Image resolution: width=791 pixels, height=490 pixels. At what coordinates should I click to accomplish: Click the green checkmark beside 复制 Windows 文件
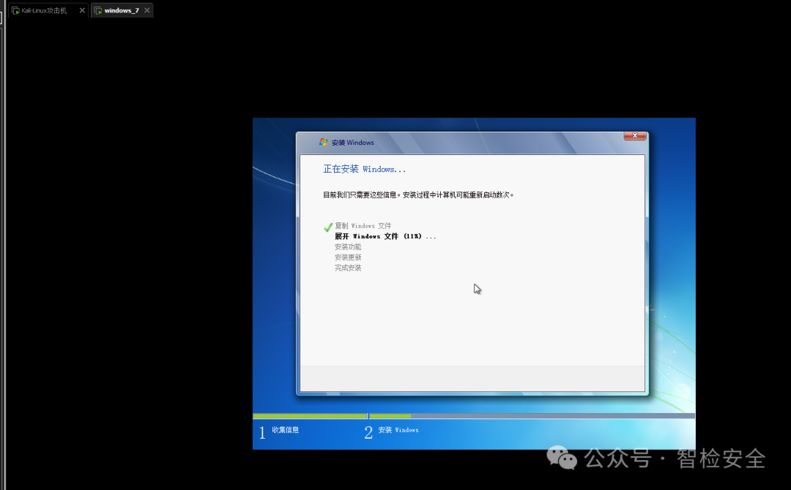[328, 227]
